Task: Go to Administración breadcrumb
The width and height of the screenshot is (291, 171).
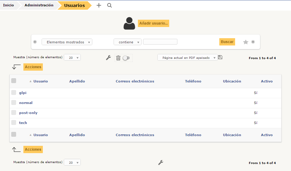Action: click(39, 5)
